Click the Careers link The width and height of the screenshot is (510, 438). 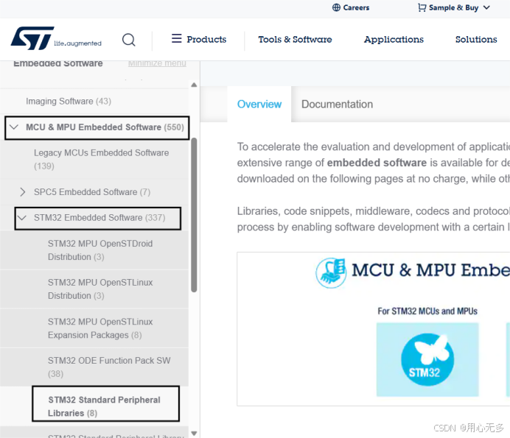356,7
